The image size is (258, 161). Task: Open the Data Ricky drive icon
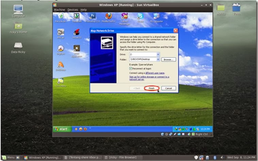(18, 48)
